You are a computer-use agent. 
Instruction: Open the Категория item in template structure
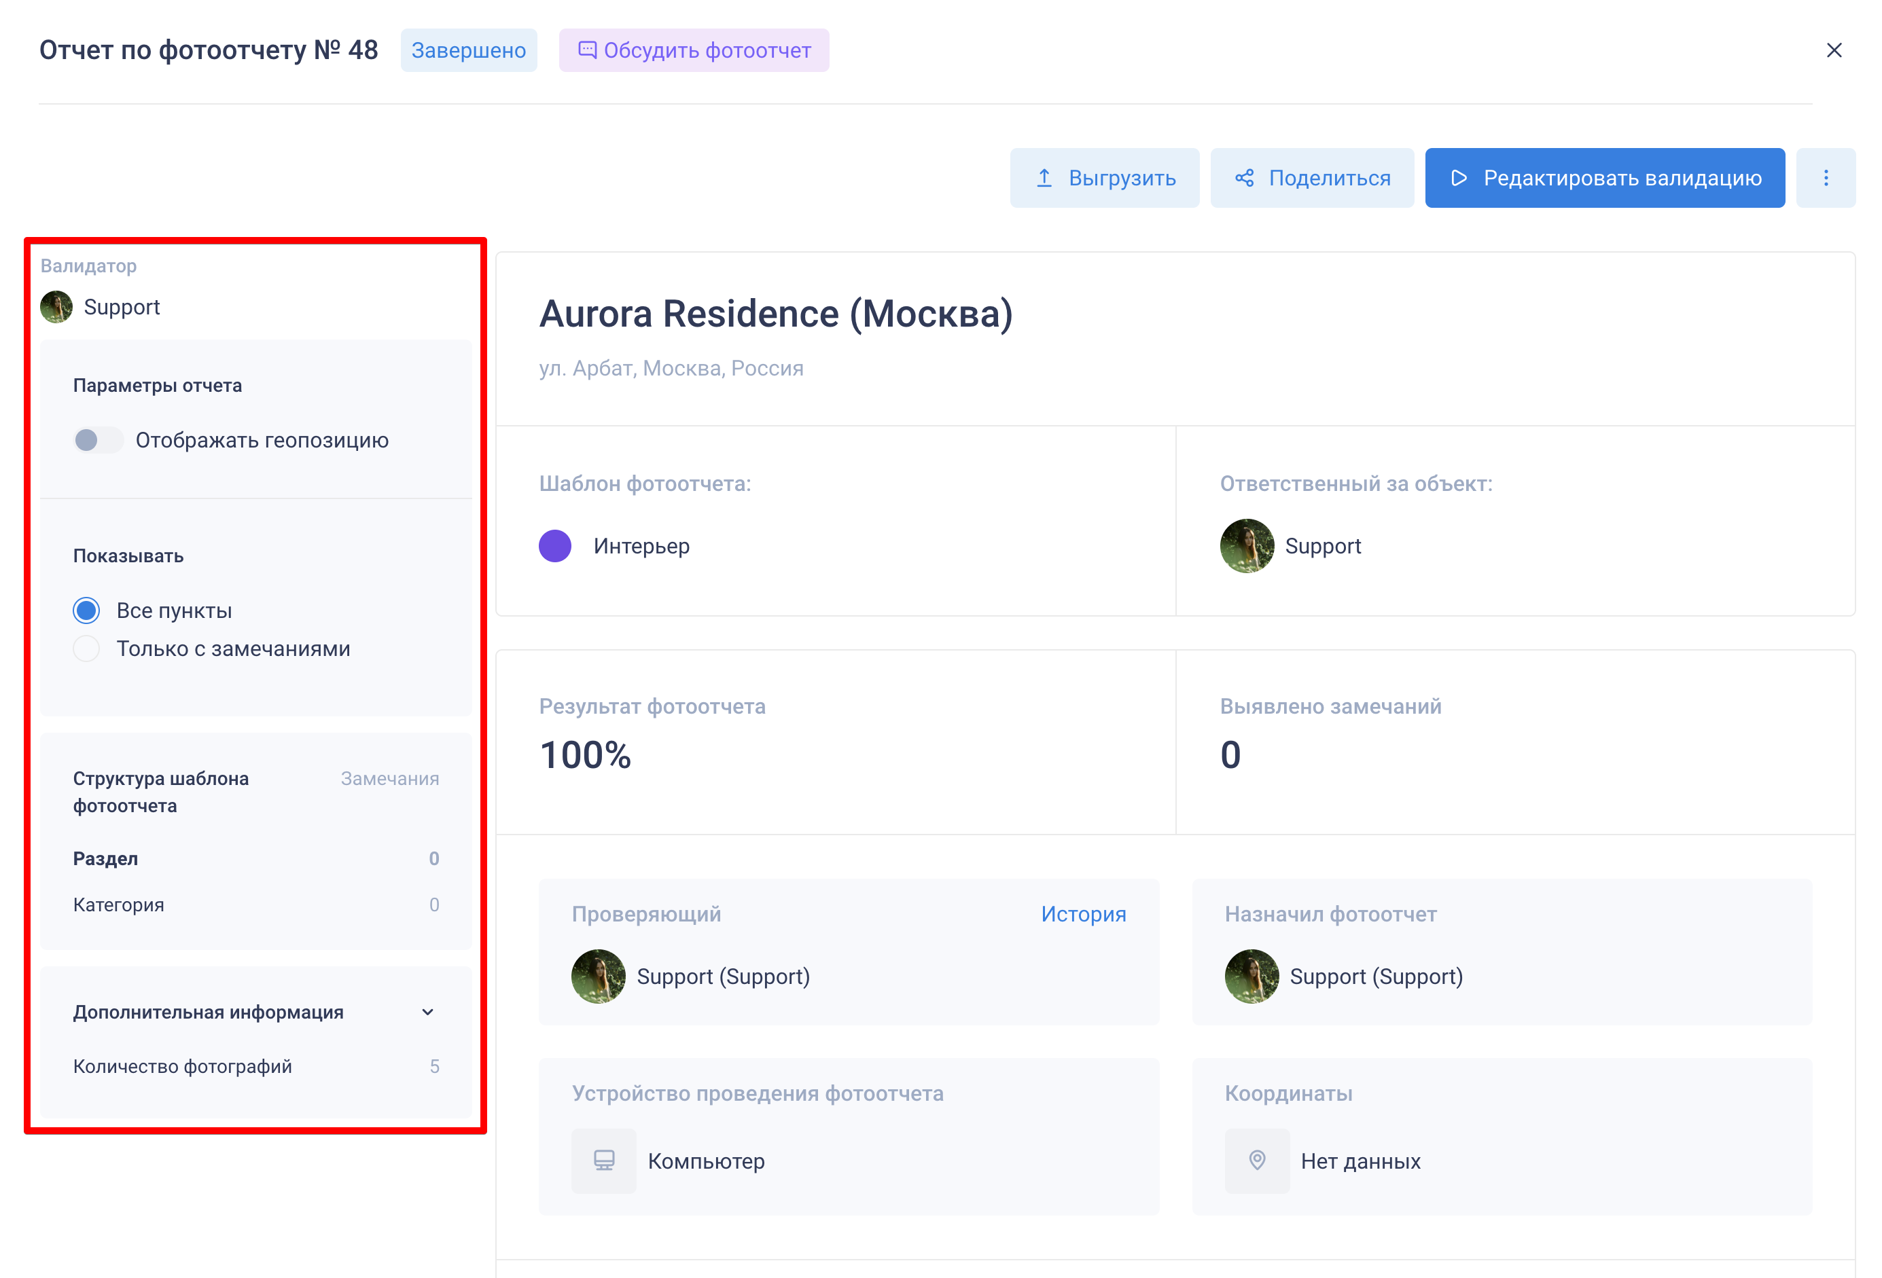tap(119, 905)
